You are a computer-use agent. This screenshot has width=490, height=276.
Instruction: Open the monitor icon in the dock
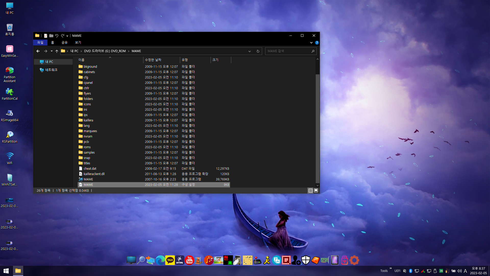[131, 260]
